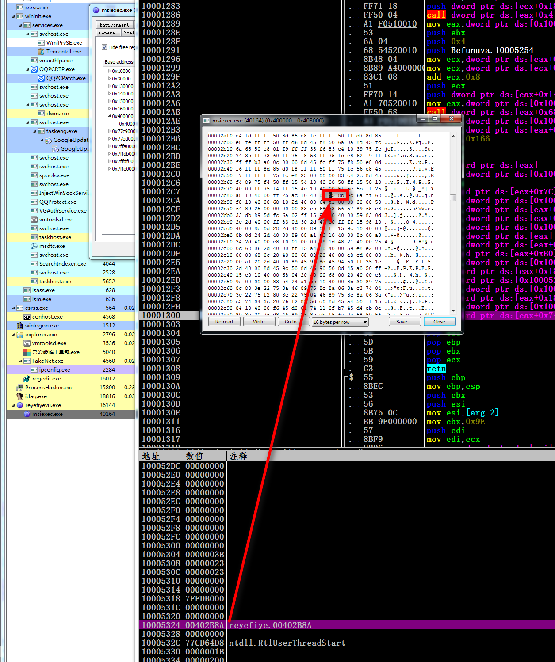This screenshot has width=555, height=662.
Task: Switch to the Environment tab
Action: pos(114,25)
